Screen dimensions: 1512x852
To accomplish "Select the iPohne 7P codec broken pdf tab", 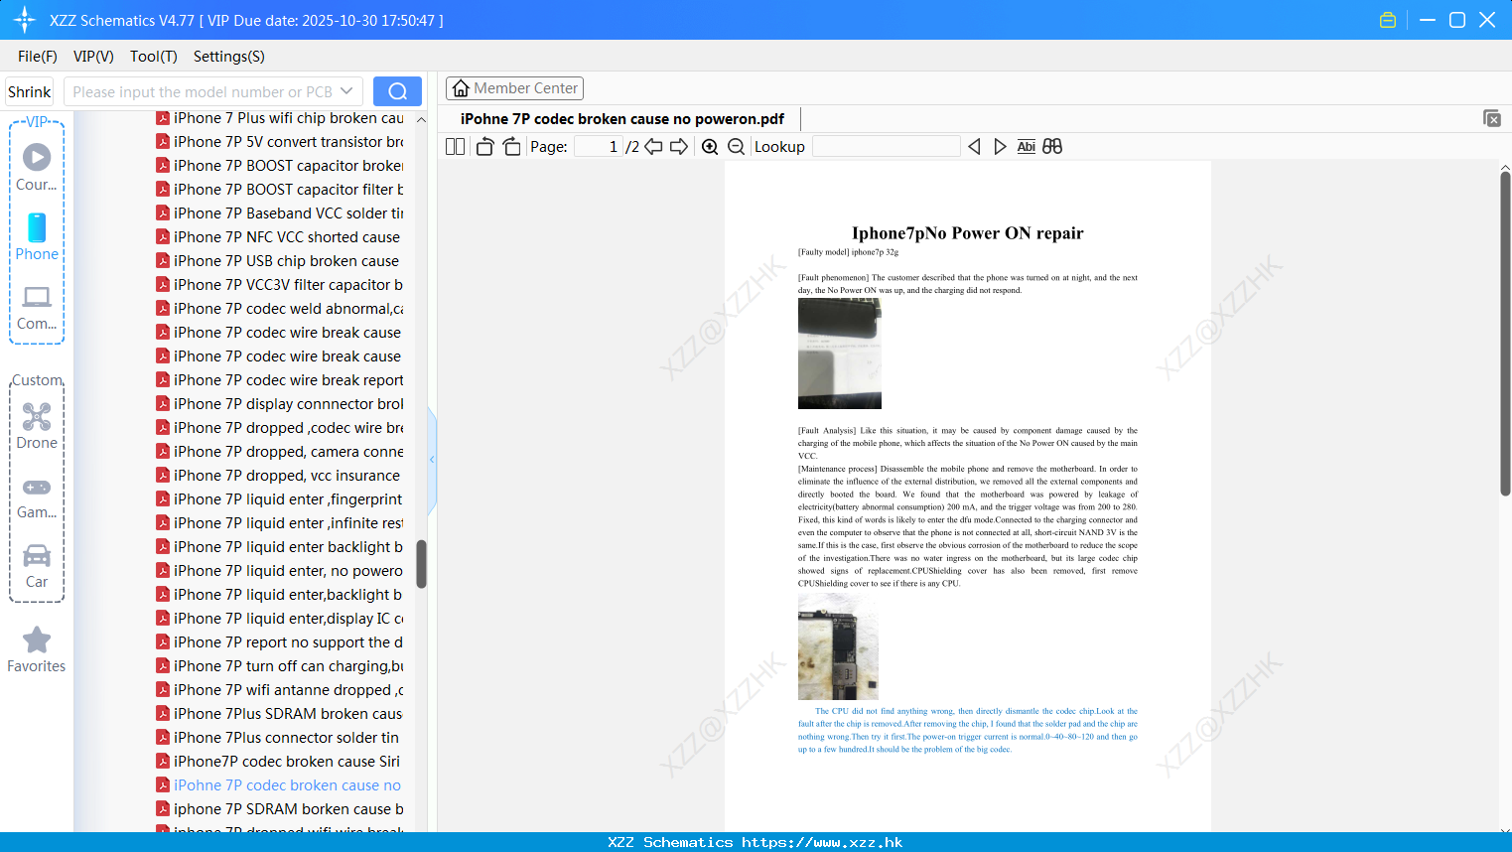I will [x=622, y=119].
